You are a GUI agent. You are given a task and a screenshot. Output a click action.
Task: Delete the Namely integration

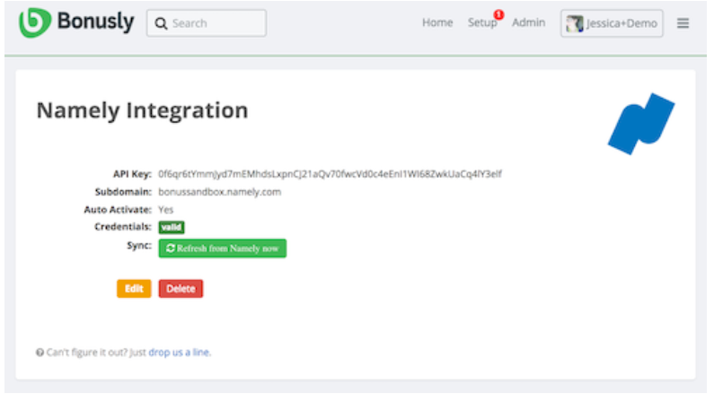pyautogui.click(x=181, y=288)
